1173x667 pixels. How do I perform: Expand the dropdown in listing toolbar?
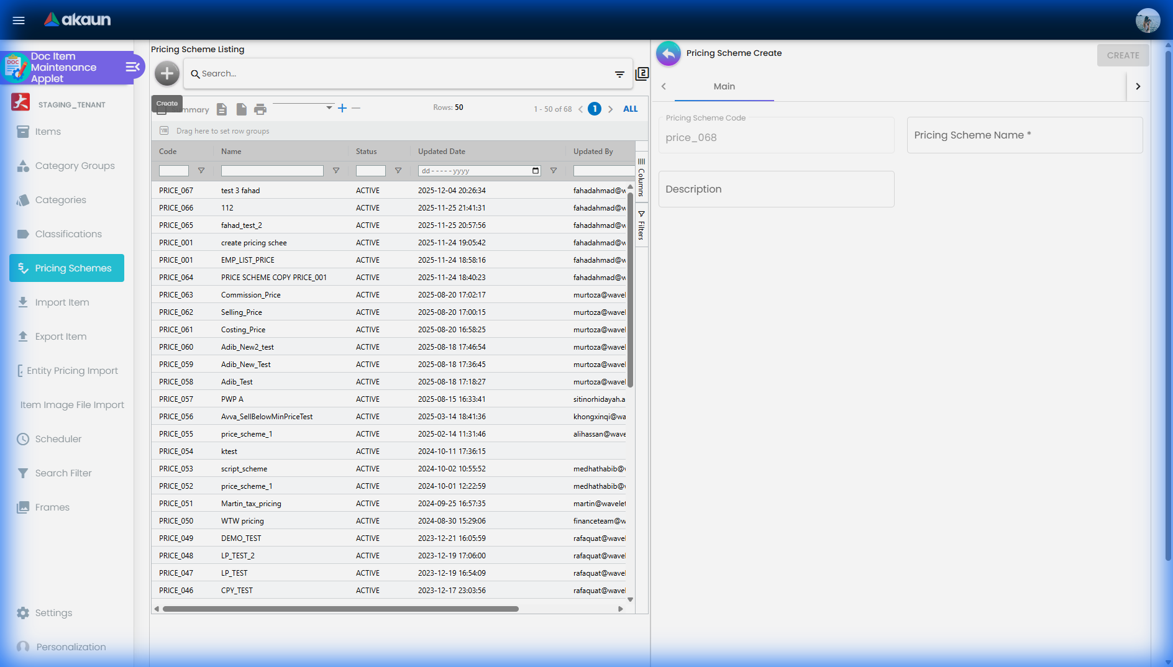tap(329, 108)
